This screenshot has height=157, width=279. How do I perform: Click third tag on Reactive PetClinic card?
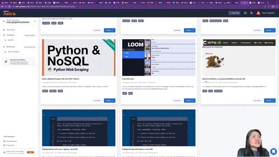[218, 91]
